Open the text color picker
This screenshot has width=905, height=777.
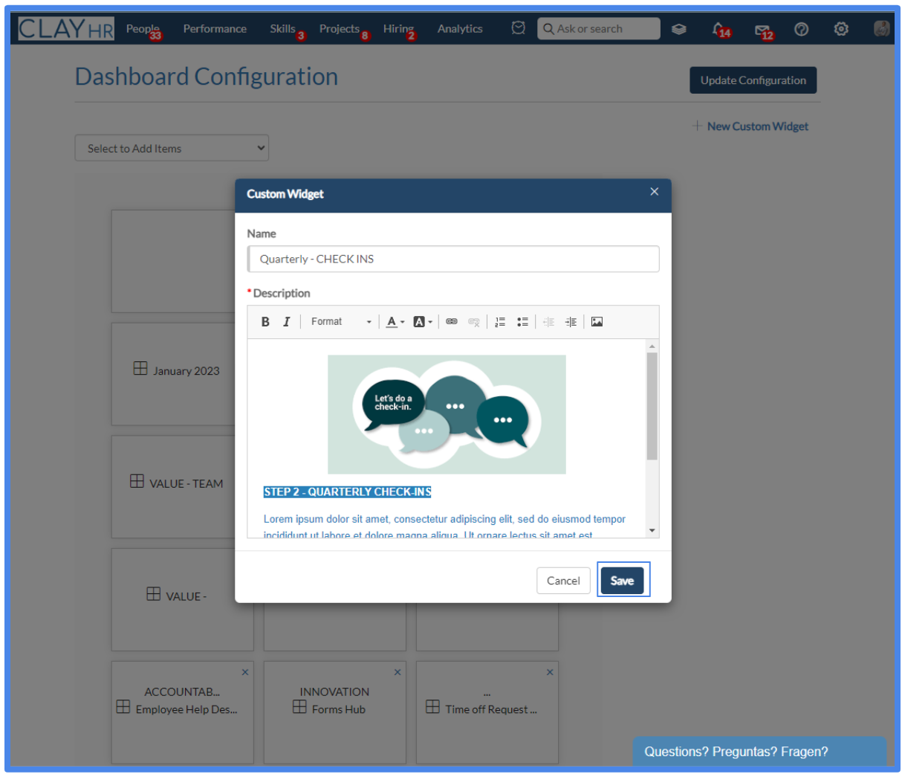click(x=392, y=321)
